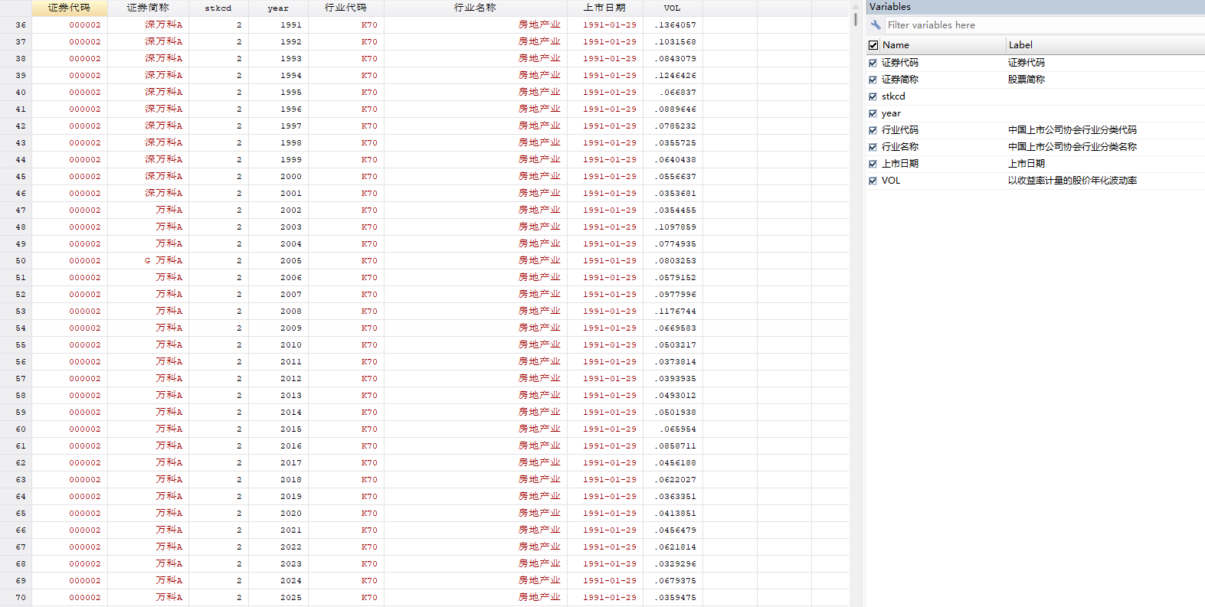Click the 中国上市公司协会行业分类名称 label
Viewport: 1205px width, 607px height.
click(x=1072, y=147)
